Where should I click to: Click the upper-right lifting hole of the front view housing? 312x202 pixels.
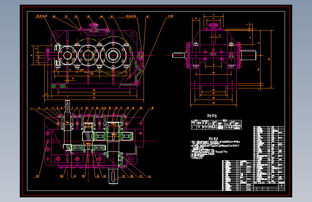132,35
